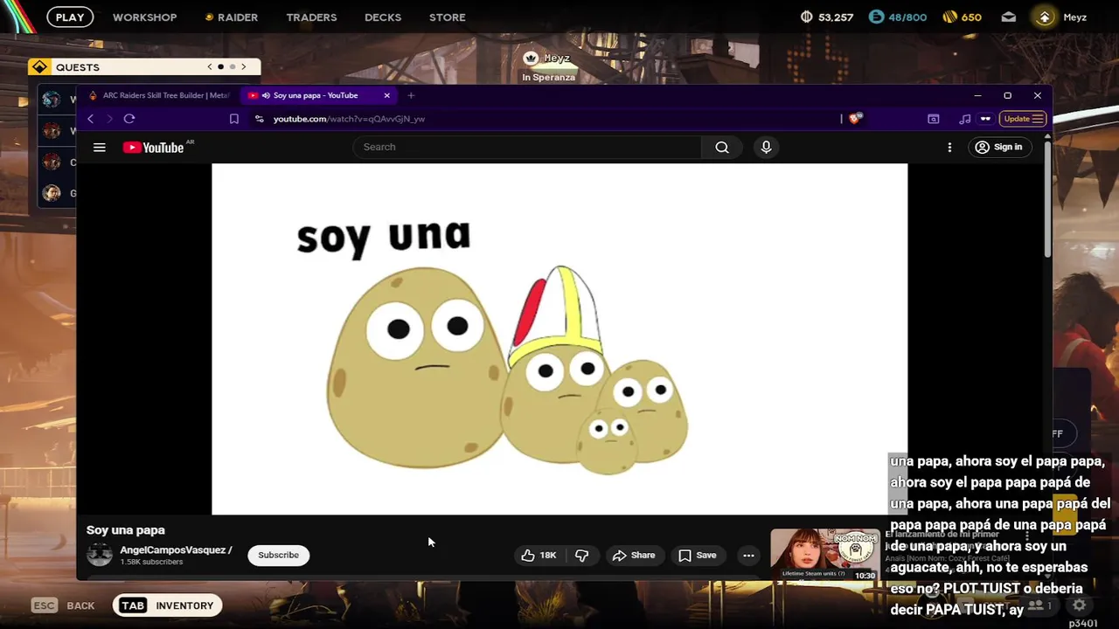The height and width of the screenshot is (629, 1119).
Task: Open a new browser tab
Action: tap(411, 95)
